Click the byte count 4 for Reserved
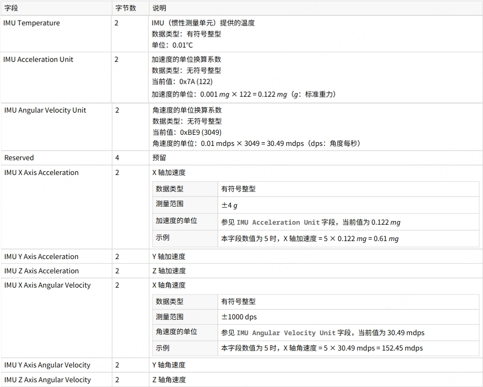This screenshot has width=483, height=387. (117, 158)
